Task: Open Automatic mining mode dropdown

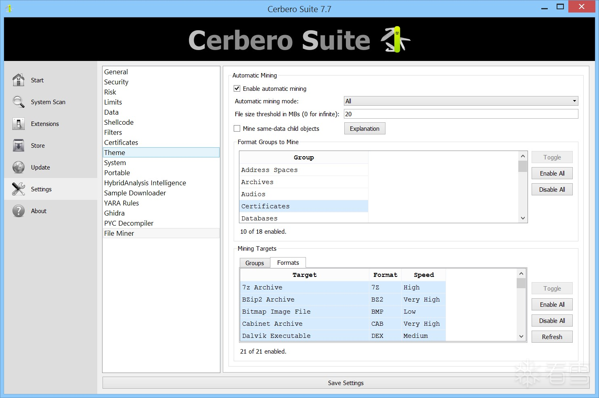Action: click(461, 101)
